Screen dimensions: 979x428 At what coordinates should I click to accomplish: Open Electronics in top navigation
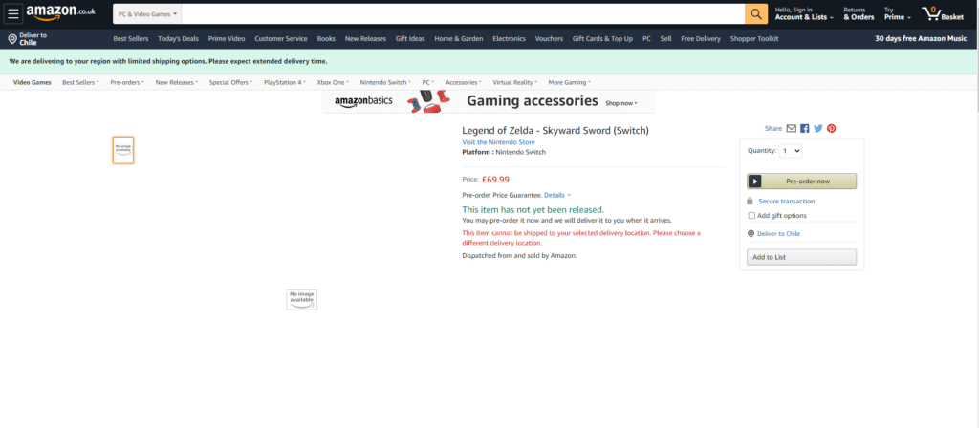point(509,38)
